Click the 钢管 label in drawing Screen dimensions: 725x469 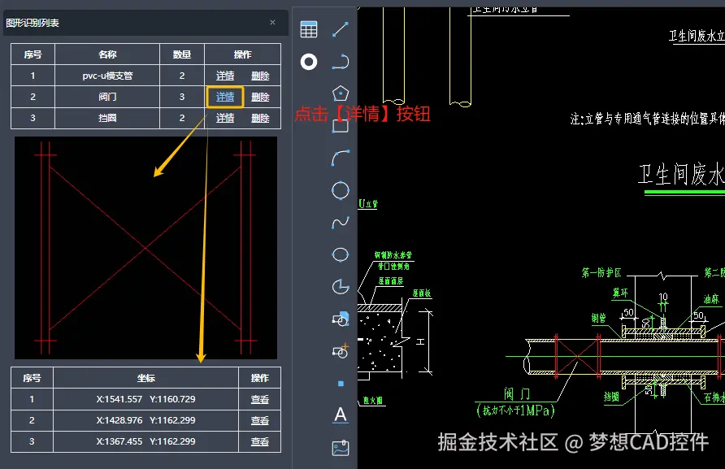[x=598, y=318]
